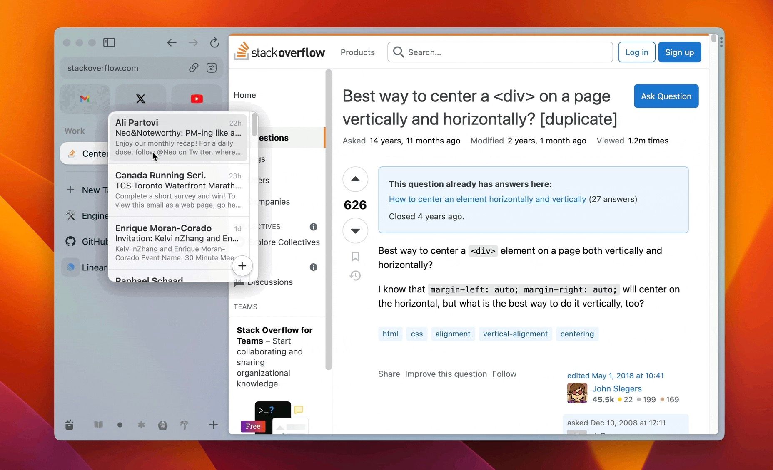The image size is (773, 470).
Task: Click the Log in button
Action: click(636, 52)
